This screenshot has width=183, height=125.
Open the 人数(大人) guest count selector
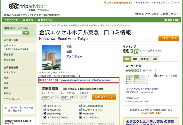(x=83, y=97)
